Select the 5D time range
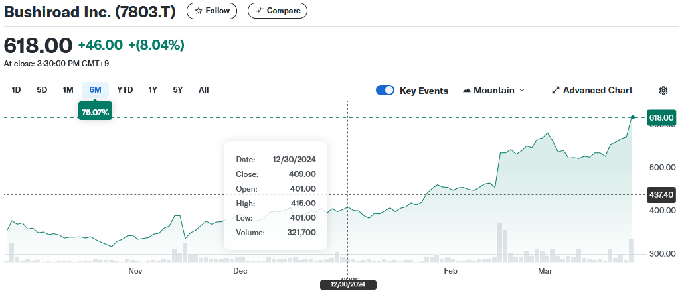 click(x=42, y=90)
